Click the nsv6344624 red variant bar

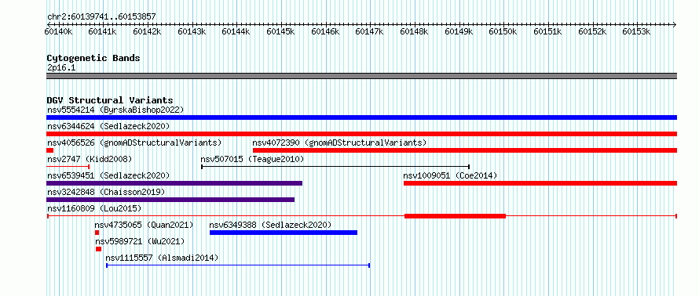361,134
